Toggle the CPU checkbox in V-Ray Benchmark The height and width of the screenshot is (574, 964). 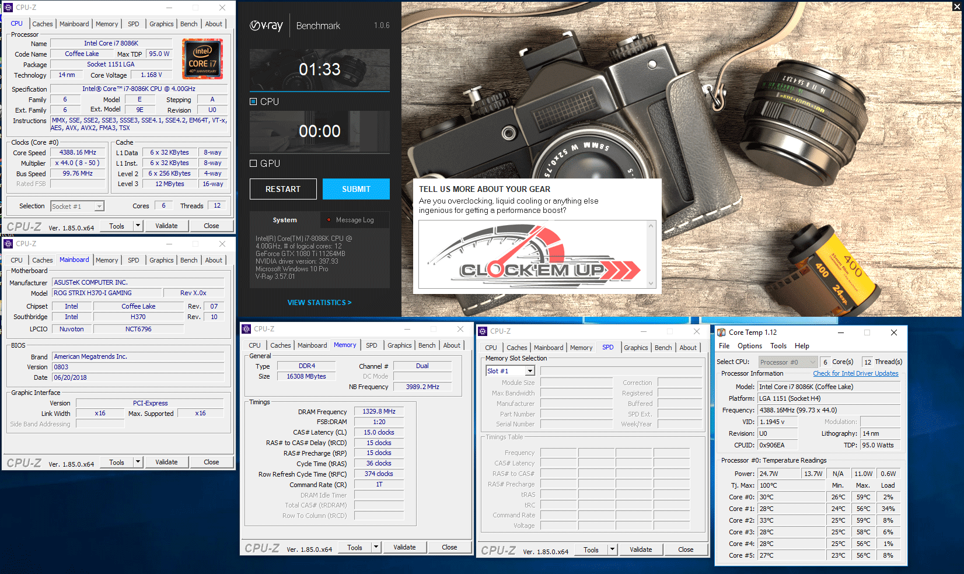(253, 101)
